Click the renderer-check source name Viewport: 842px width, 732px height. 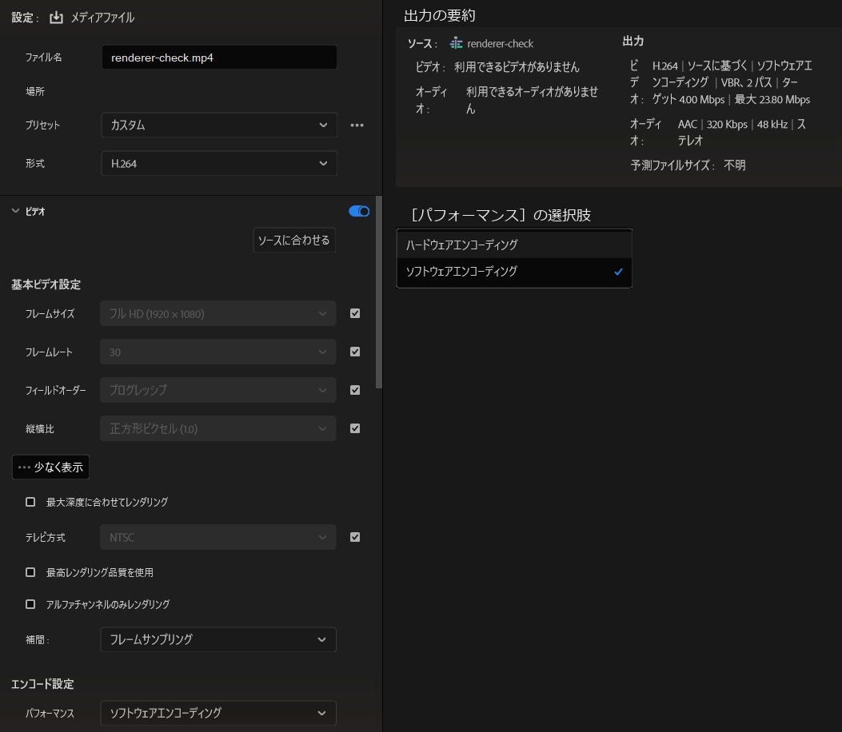(x=500, y=43)
